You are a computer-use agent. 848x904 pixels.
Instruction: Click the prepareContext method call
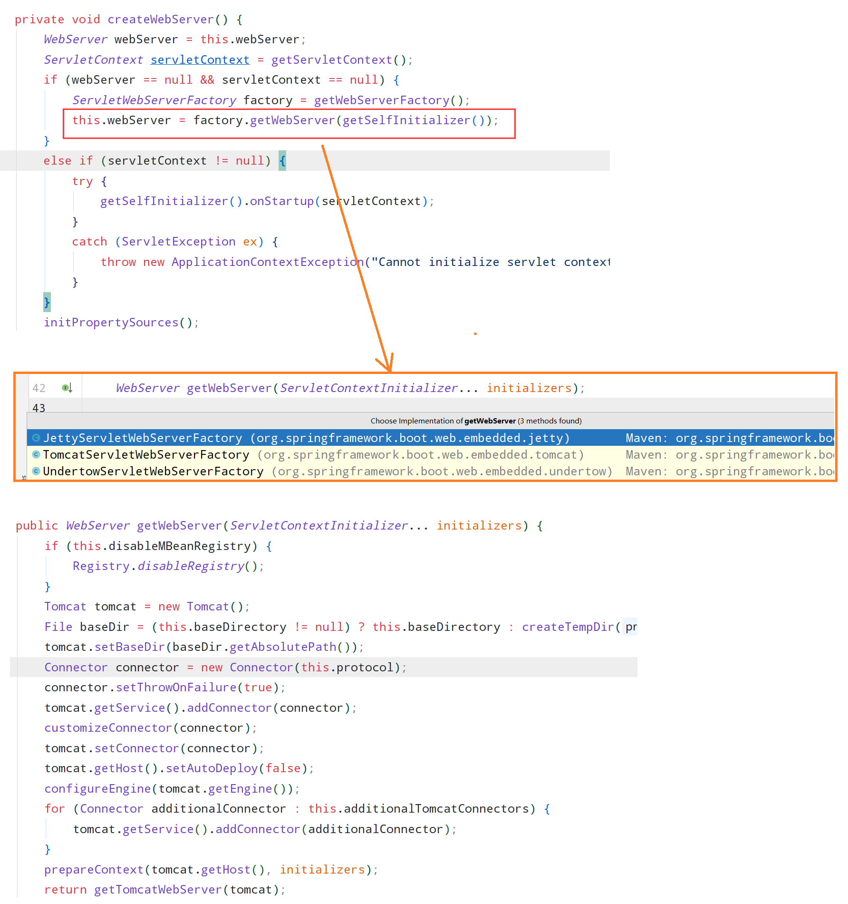tap(94, 870)
